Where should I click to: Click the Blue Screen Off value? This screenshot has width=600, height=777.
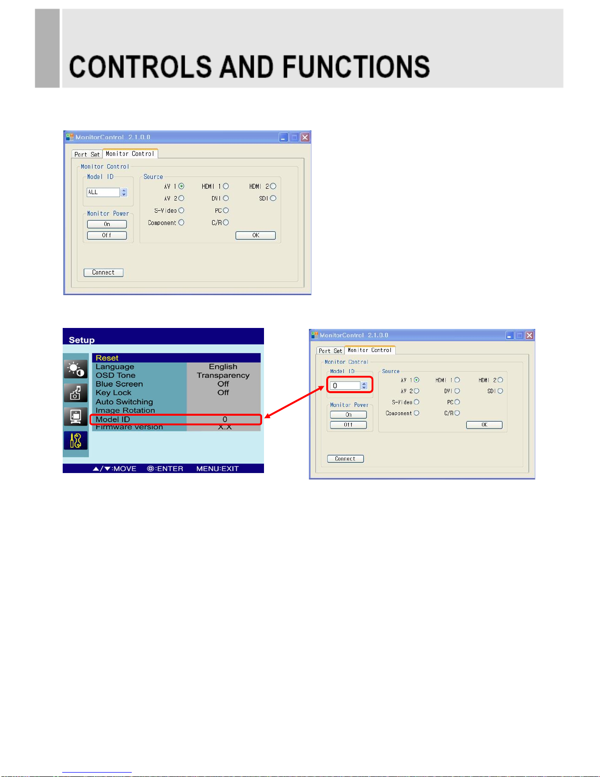coord(223,384)
